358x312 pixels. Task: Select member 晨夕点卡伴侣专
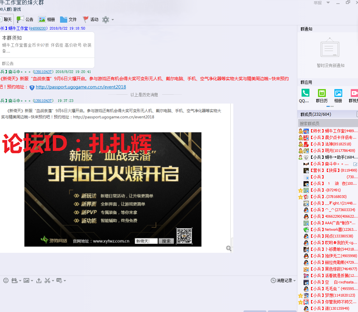pyautogui.click(x=328, y=137)
